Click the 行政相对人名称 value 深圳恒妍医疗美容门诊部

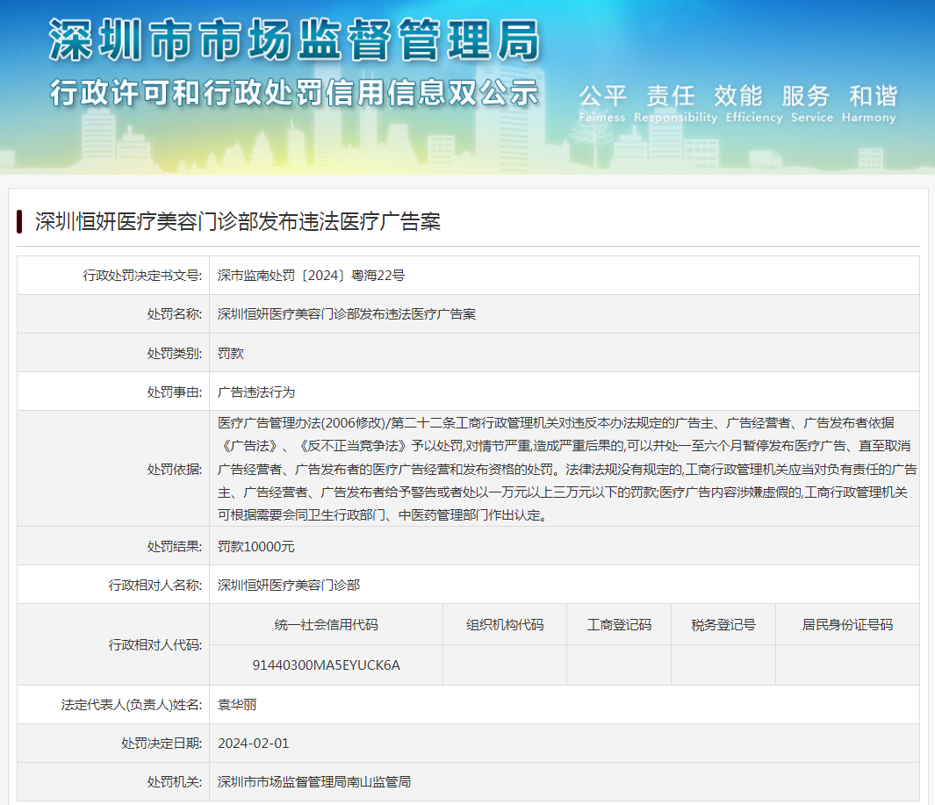(x=289, y=585)
